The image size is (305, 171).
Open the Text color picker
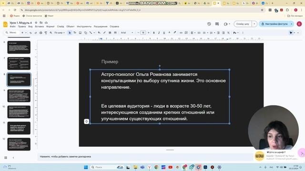169,33
